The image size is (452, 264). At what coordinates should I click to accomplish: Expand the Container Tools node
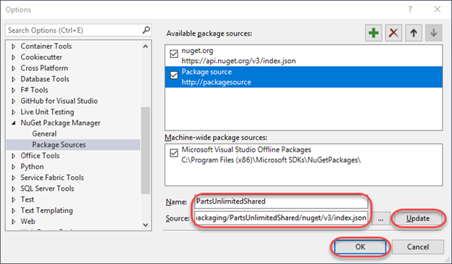14,46
